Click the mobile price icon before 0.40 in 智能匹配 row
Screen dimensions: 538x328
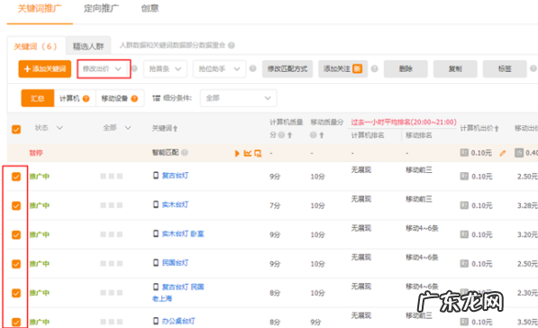519,152
